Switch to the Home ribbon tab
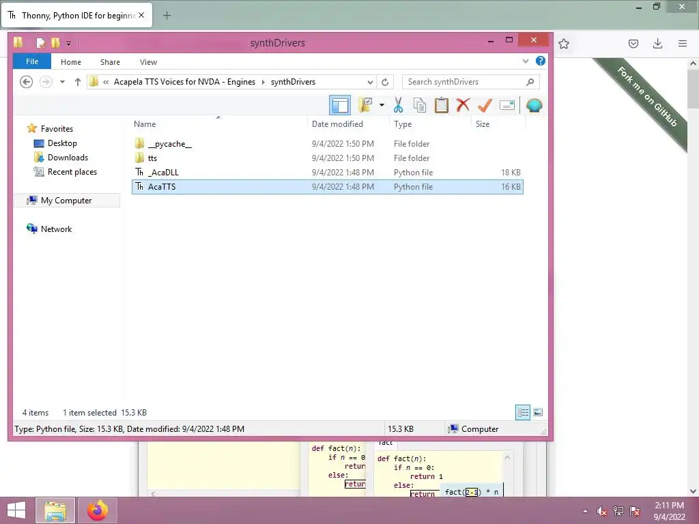699x524 pixels. [71, 62]
